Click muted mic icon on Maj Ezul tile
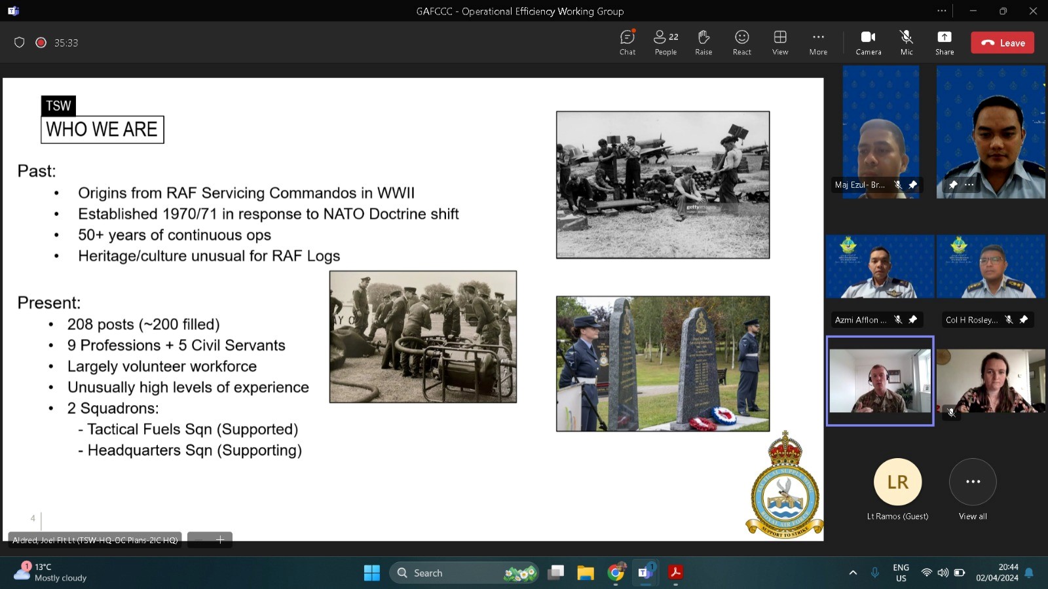Image resolution: width=1048 pixels, height=589 pixels. (898, 185)
